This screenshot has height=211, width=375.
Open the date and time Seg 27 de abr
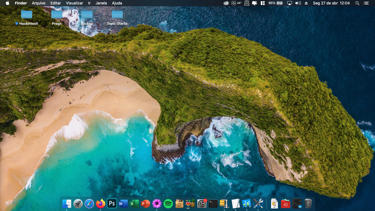click(331, 3)
